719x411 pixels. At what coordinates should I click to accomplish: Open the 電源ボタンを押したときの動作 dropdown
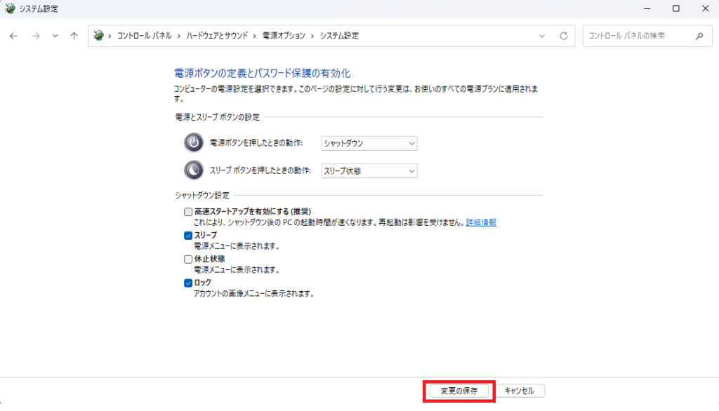369,143
